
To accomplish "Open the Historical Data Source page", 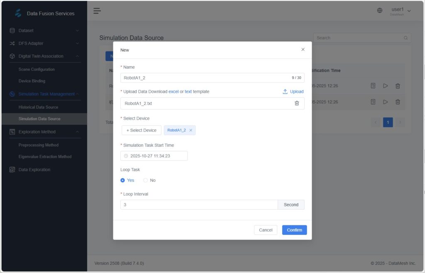I will coord(39,107).
